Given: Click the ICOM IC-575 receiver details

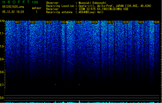Looking at the screenshot, I should pyautogui.click(x=103, y=9).
